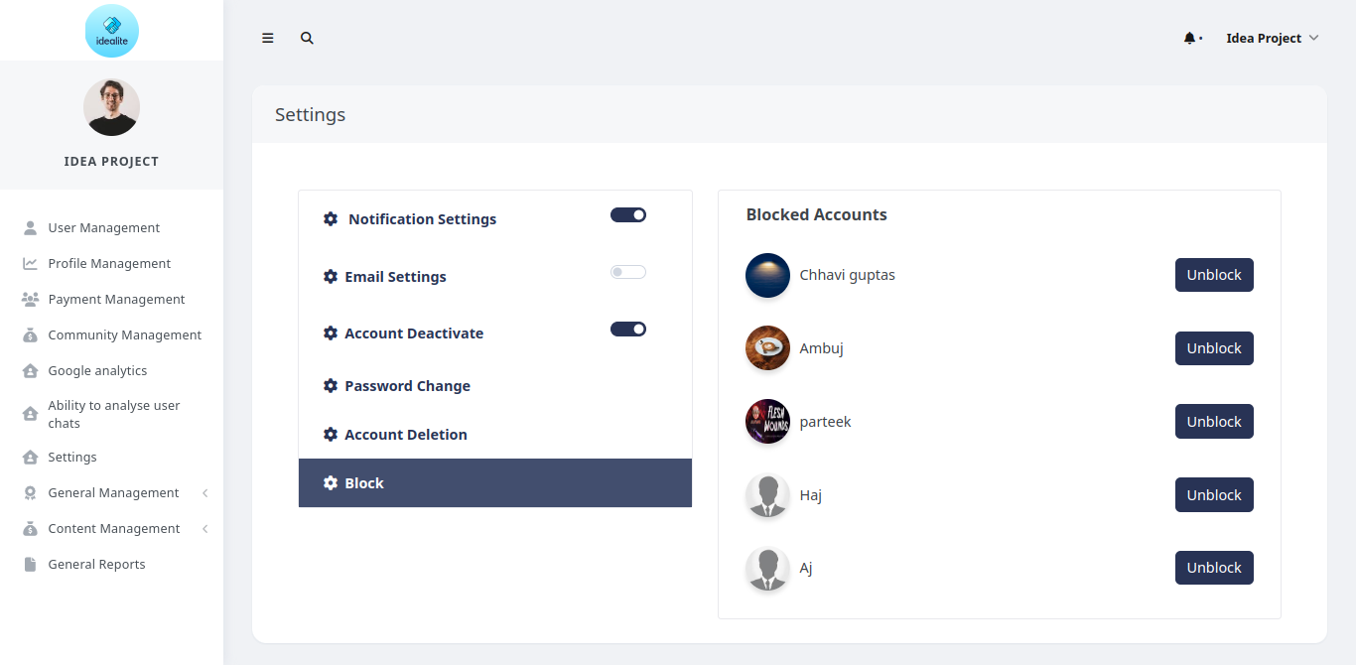This screenshot has height=665, width=1356.
Task: Click the Profile Management chart icon
Action: pos(30,264)
